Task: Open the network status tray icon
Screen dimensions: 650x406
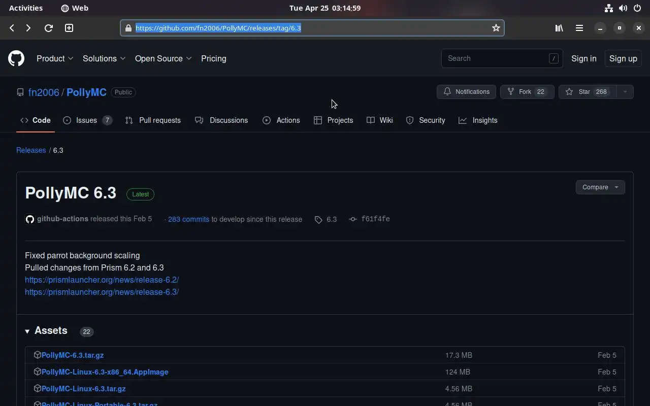Action: (608, 8)
